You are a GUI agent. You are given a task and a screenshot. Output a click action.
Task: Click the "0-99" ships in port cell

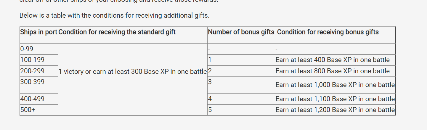[x=27, y=49]
